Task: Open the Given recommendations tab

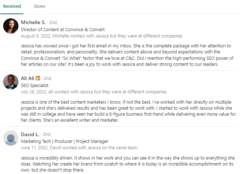Action: click(x=39, y=6)
